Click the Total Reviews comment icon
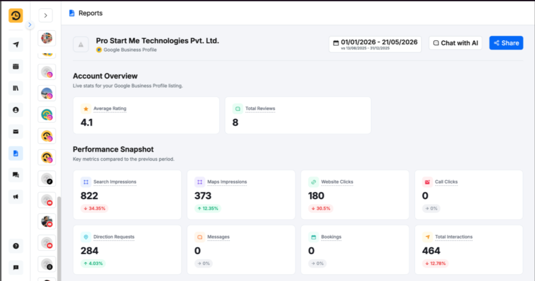 (x=238, y=108)
